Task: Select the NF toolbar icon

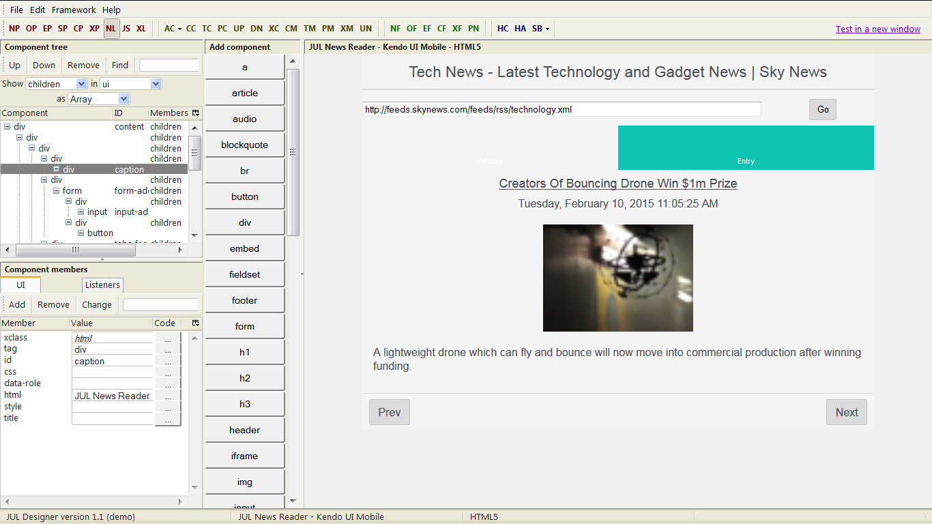Action: click(395, 29)
